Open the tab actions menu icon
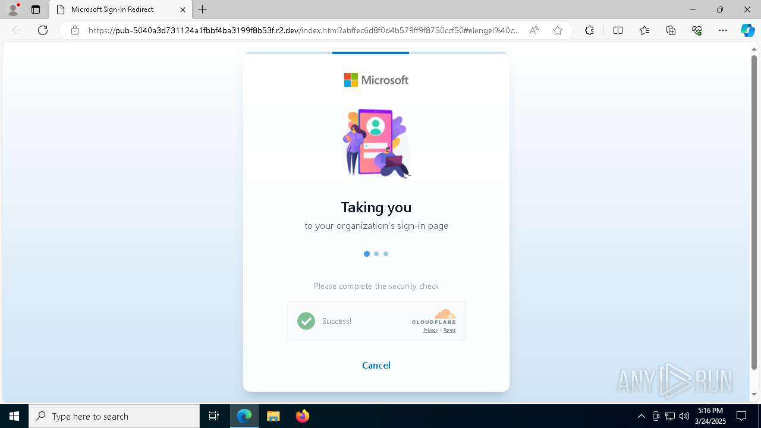Screen dimensions: 761x428 (x=36, y=10)
